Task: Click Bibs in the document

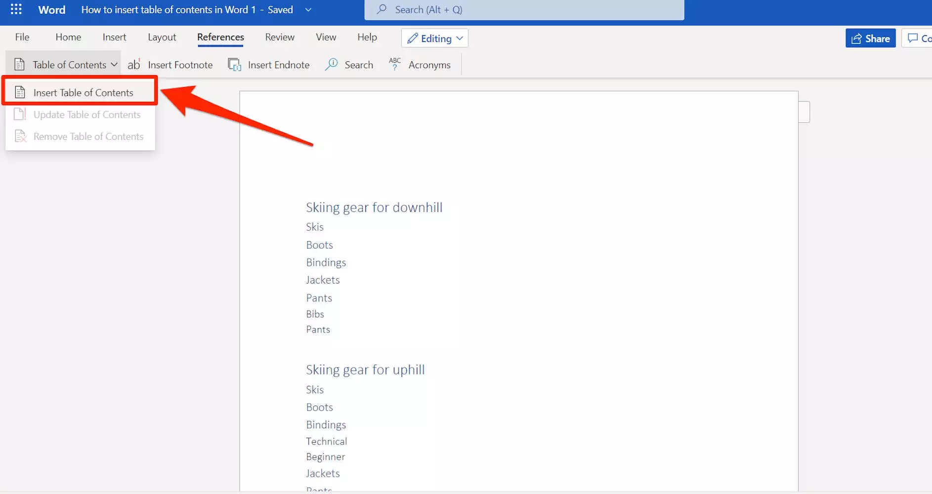Action: tap(315, 314)
